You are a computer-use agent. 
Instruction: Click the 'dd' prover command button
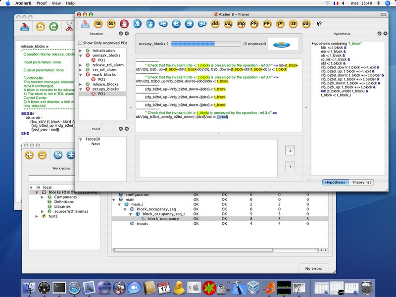[215, 24]
